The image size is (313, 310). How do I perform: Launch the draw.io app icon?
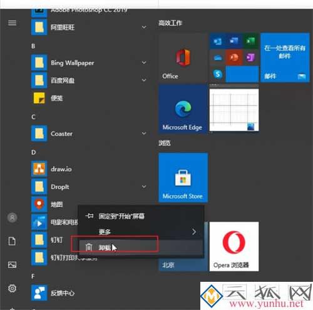click(39, 169)
